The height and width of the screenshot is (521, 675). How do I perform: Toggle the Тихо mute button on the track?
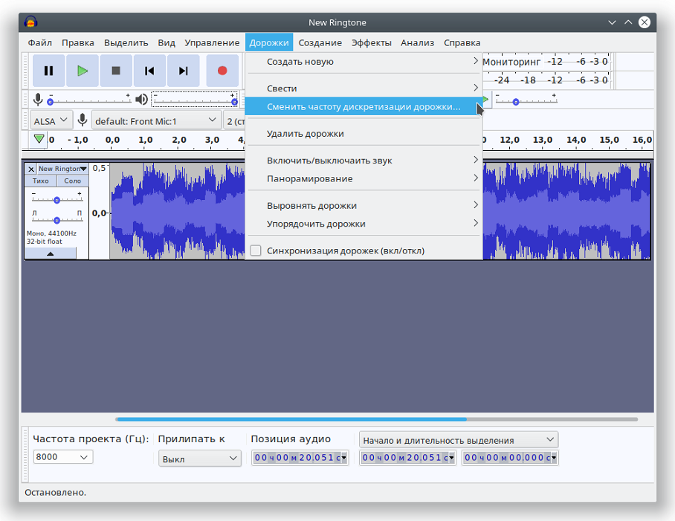point(41,181)
